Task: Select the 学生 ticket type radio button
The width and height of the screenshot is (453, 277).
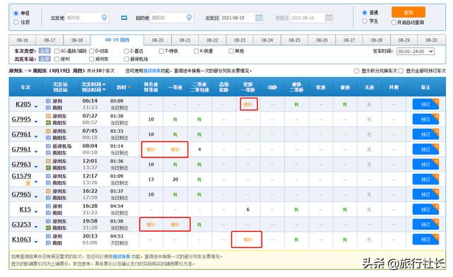Action: (365, 21)
